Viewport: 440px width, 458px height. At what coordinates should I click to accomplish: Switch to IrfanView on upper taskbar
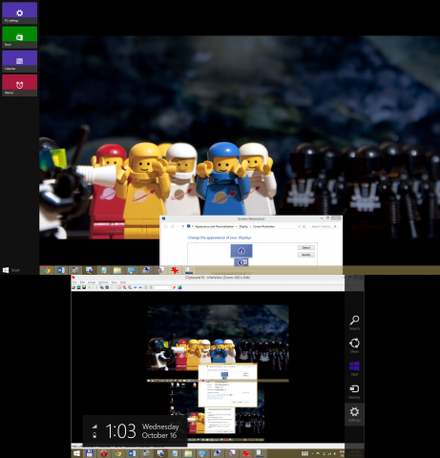pyautogui.click(x=175, y=270)
